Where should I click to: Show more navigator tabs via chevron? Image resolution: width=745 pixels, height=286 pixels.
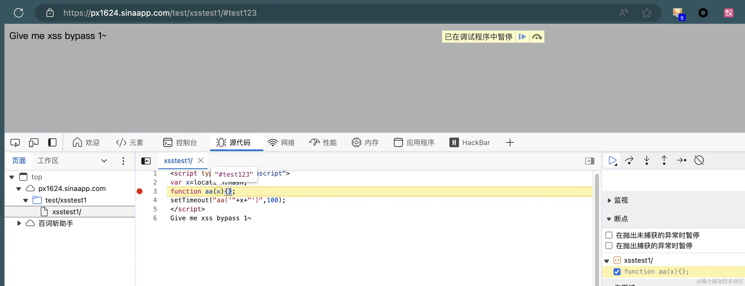(104, 161)
